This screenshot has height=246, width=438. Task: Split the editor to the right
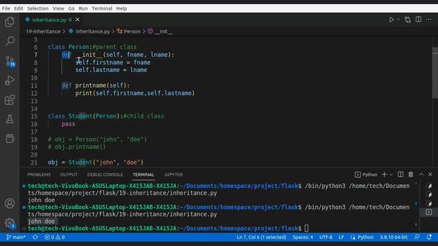pos(418,19)
